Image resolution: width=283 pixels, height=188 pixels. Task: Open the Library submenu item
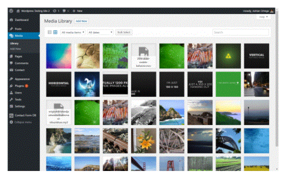point(14,43)
